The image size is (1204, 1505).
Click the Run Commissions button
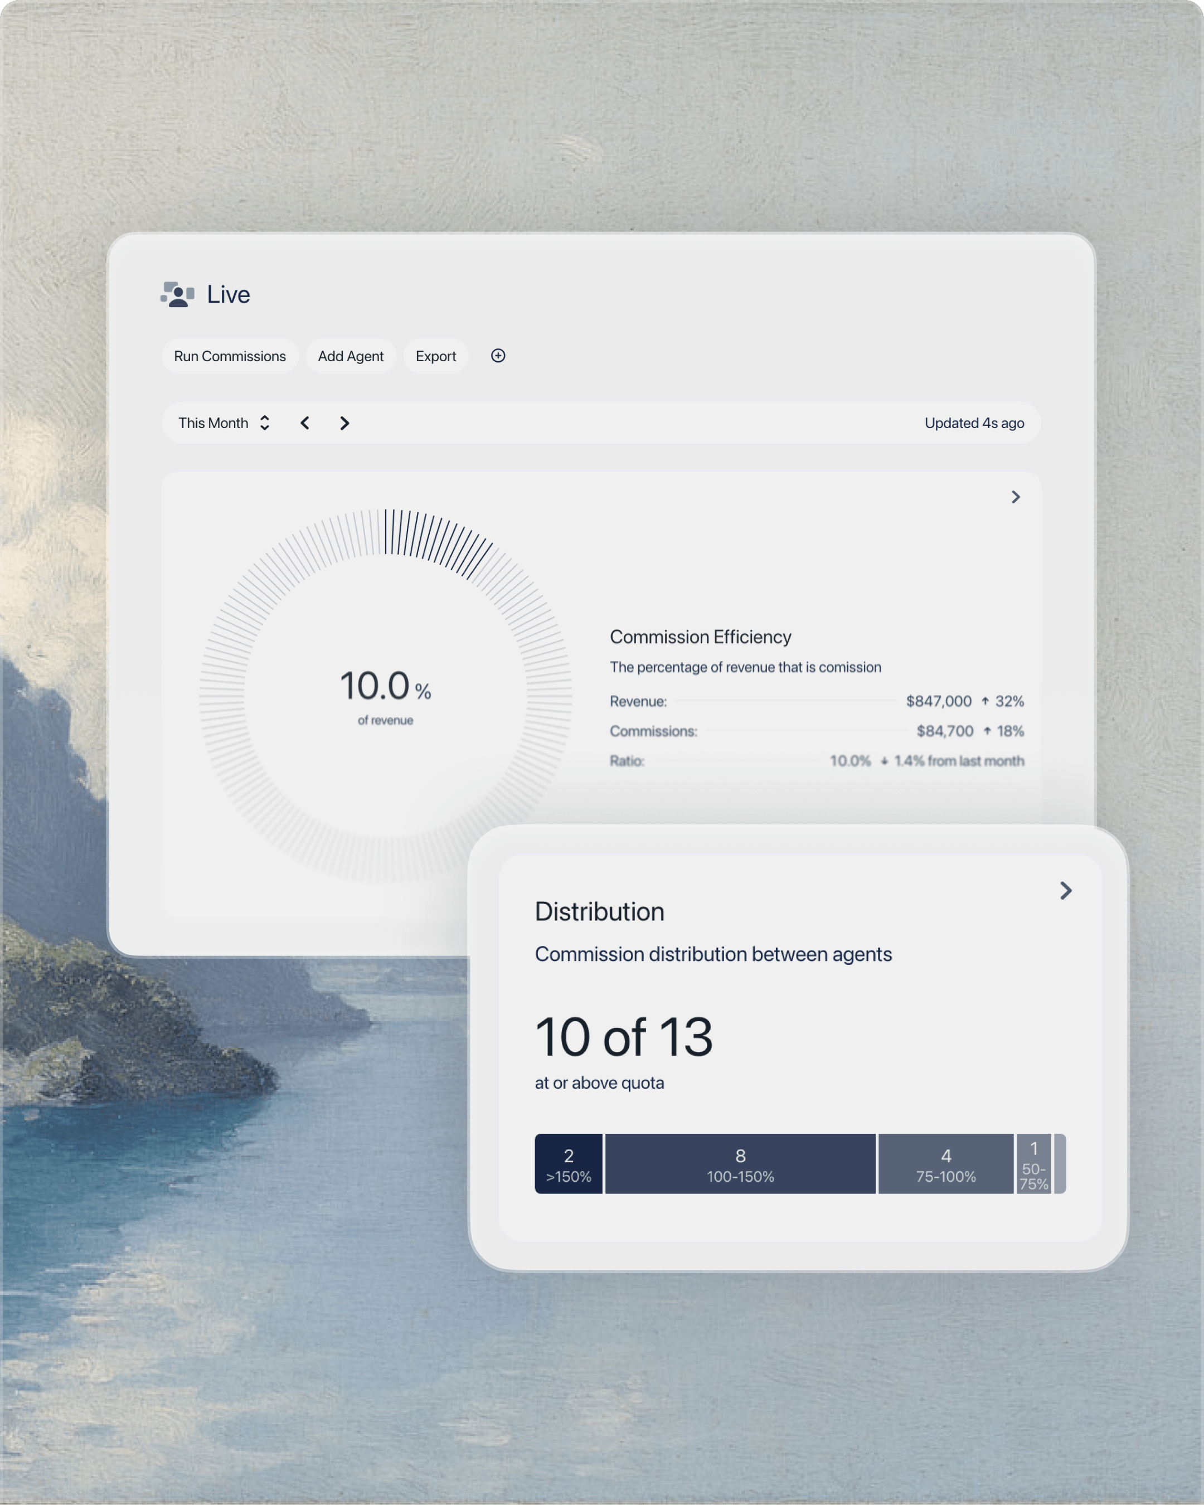click(x=230, y=357)
